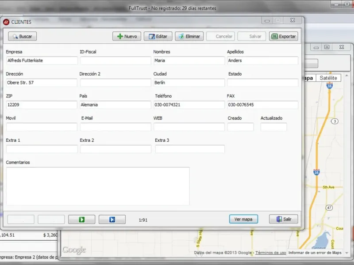Click the previous record navigation button
354x265 pixels.
pos(51,219)
